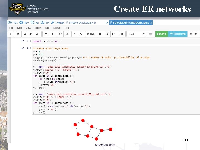Click the f.close() code line

(x=39, y=88)
